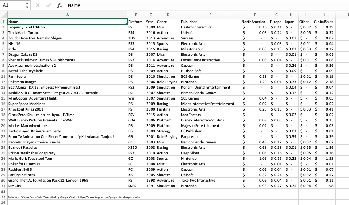349x205 pixels.
Task: Select cell Resident Evil 5
Action: (x=68, y=169)
